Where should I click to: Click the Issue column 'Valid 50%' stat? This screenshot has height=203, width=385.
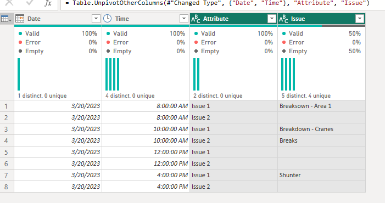tap(321, 33)
